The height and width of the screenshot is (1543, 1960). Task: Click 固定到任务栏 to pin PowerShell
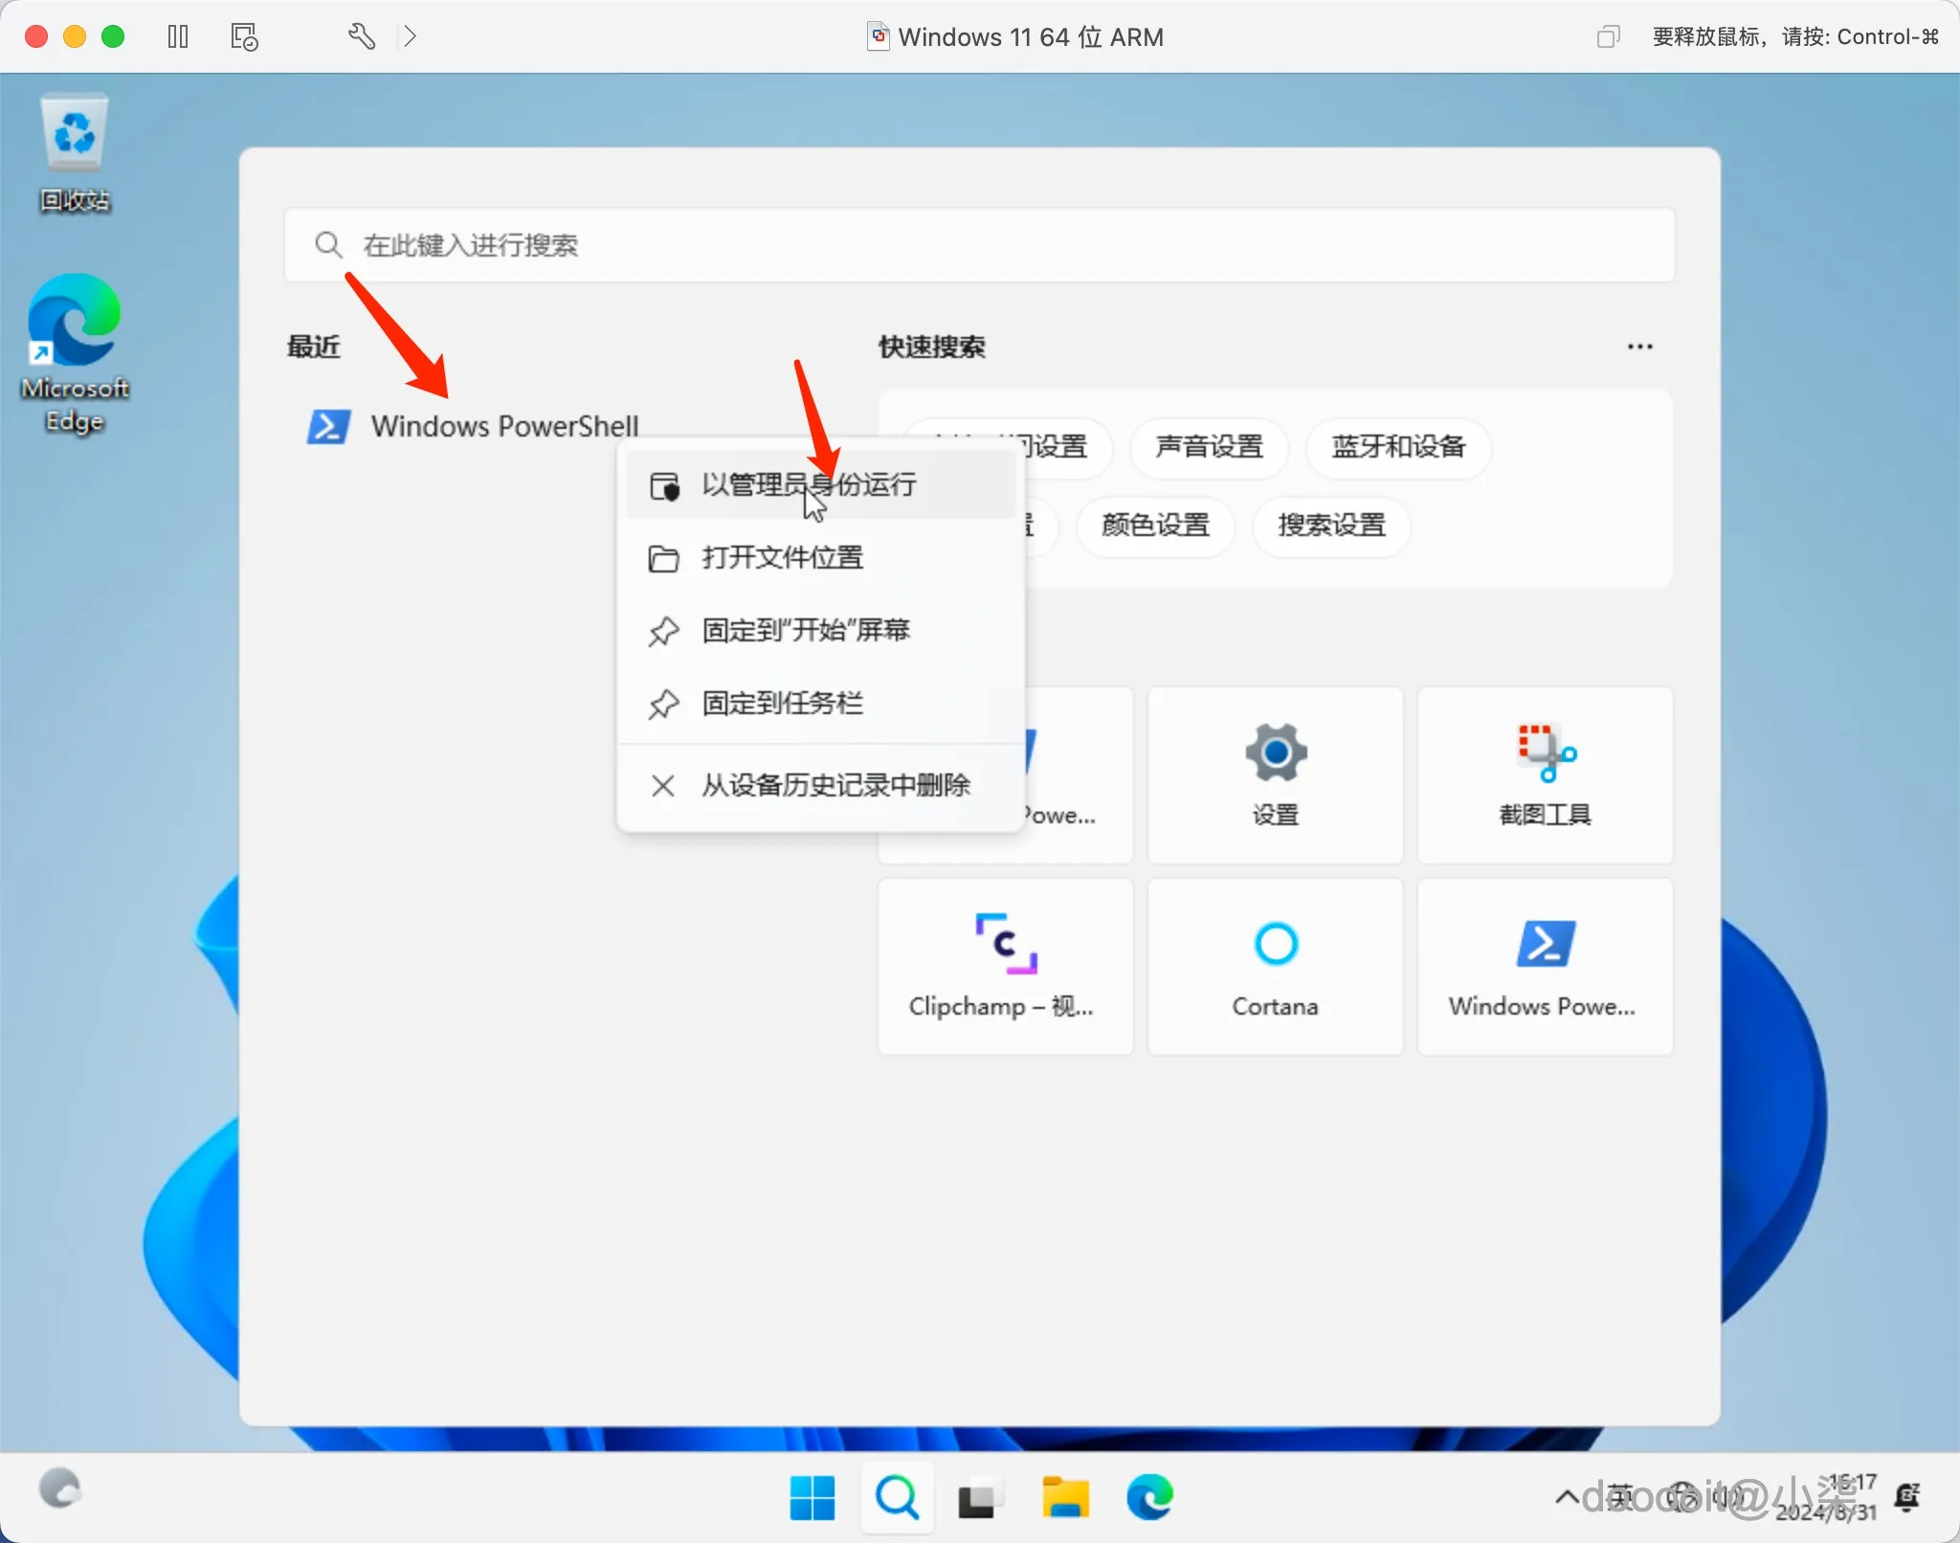(781, 704)
